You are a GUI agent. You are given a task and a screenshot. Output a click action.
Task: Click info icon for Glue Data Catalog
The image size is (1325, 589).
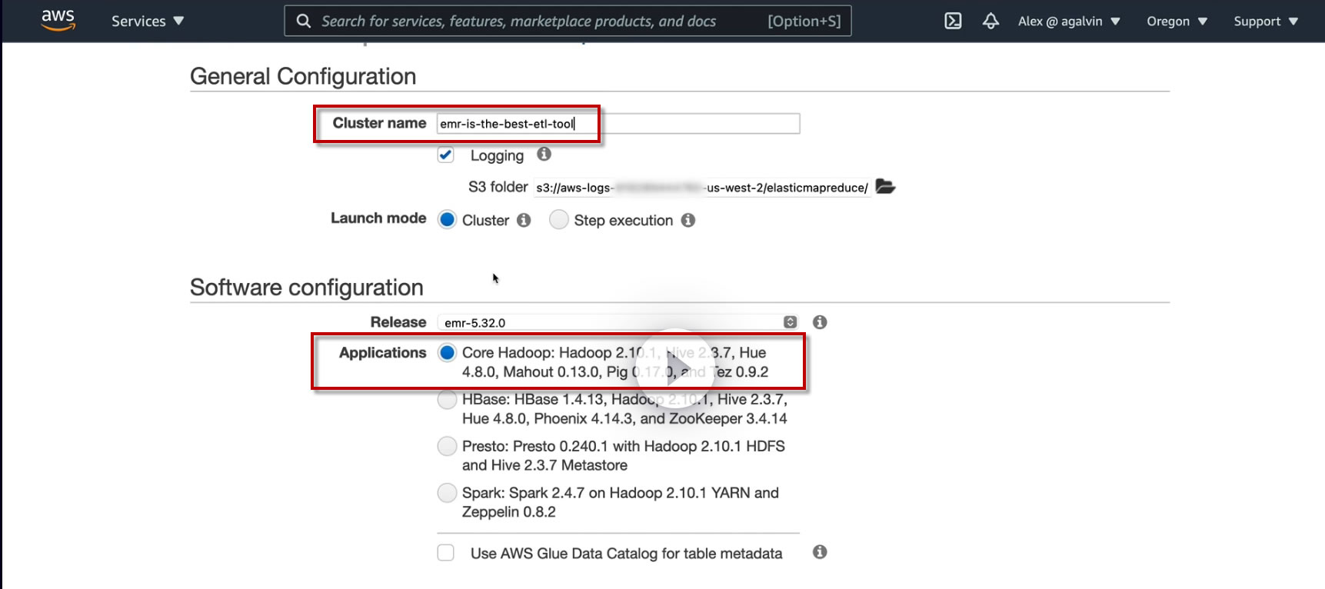coord(820,552)
